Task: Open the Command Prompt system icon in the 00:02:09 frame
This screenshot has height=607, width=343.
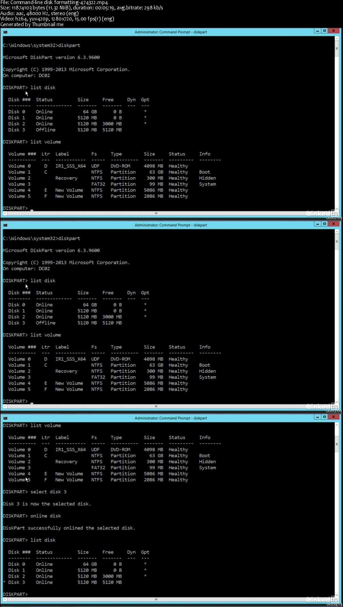Action: tap(5, 32)
